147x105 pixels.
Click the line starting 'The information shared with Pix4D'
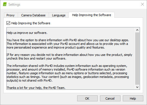pyautogui.click(x=67, y=66)
